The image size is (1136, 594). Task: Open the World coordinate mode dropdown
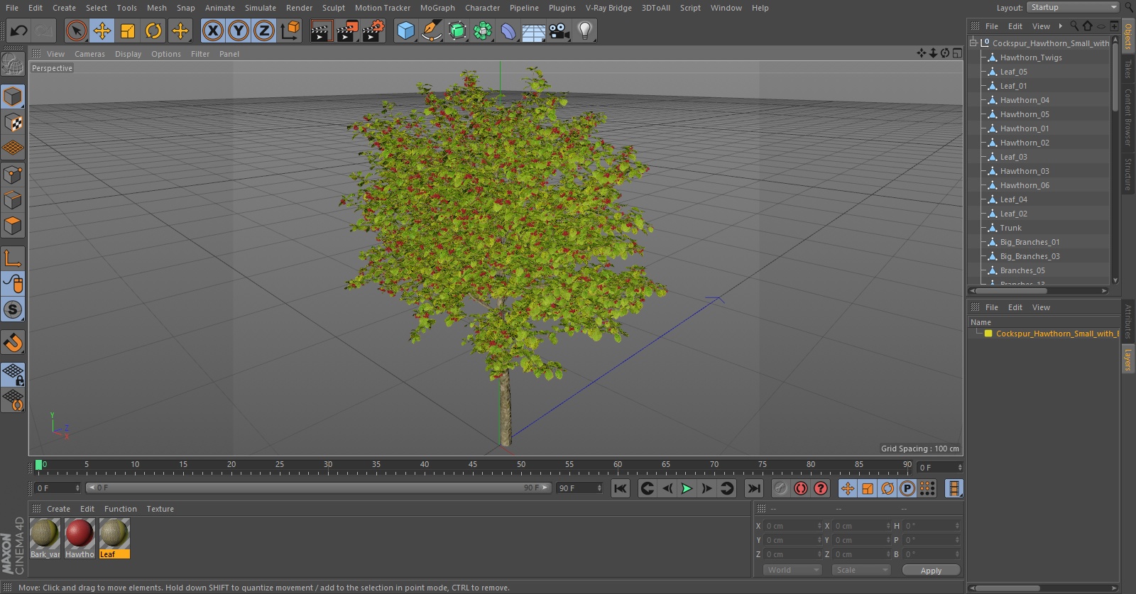(x=792, y=570)
